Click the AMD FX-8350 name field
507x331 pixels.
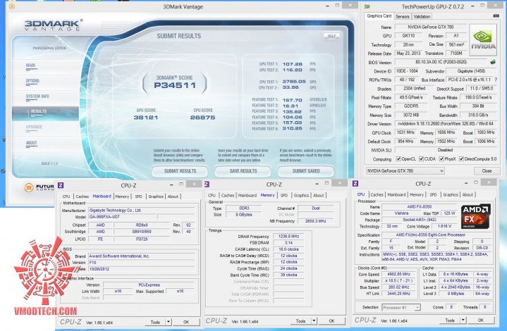point(419,206)
